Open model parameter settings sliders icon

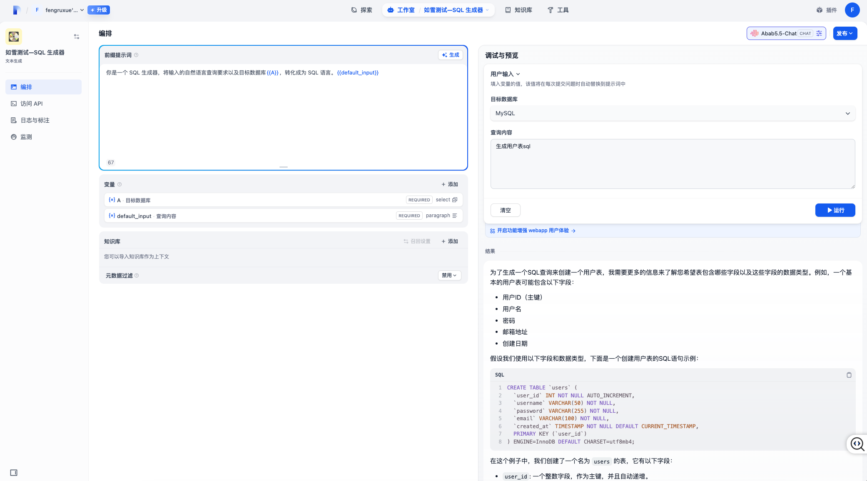[x=819, y=33]
